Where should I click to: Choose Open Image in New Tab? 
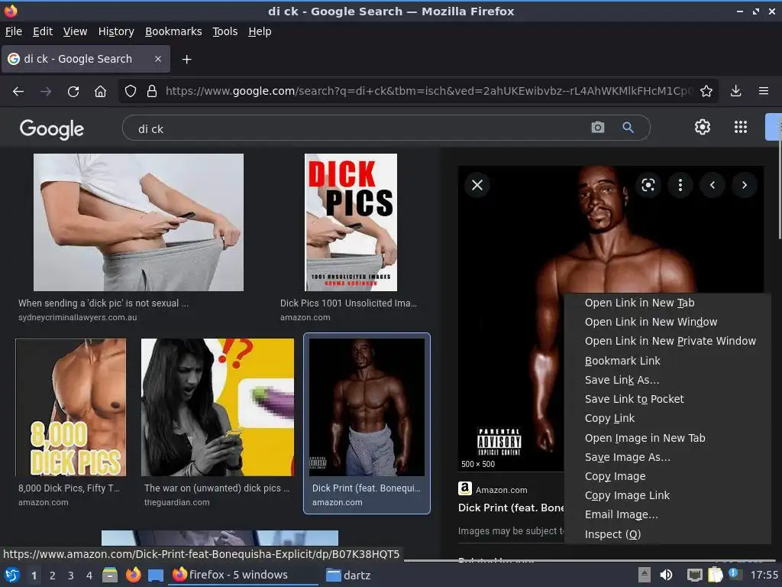click(667, 438)
